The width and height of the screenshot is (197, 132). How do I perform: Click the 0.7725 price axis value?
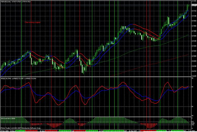pos(194,11)
